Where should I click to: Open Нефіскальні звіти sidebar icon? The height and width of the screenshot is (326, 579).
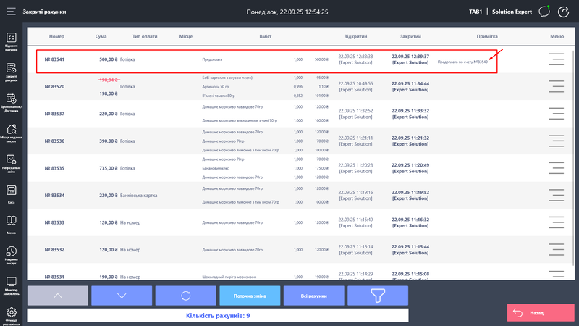12,162
